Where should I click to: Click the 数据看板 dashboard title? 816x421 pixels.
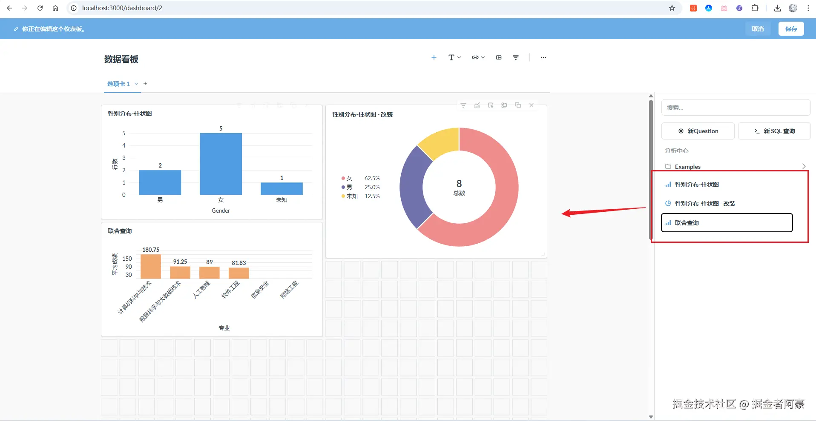(x=121, y=59)
